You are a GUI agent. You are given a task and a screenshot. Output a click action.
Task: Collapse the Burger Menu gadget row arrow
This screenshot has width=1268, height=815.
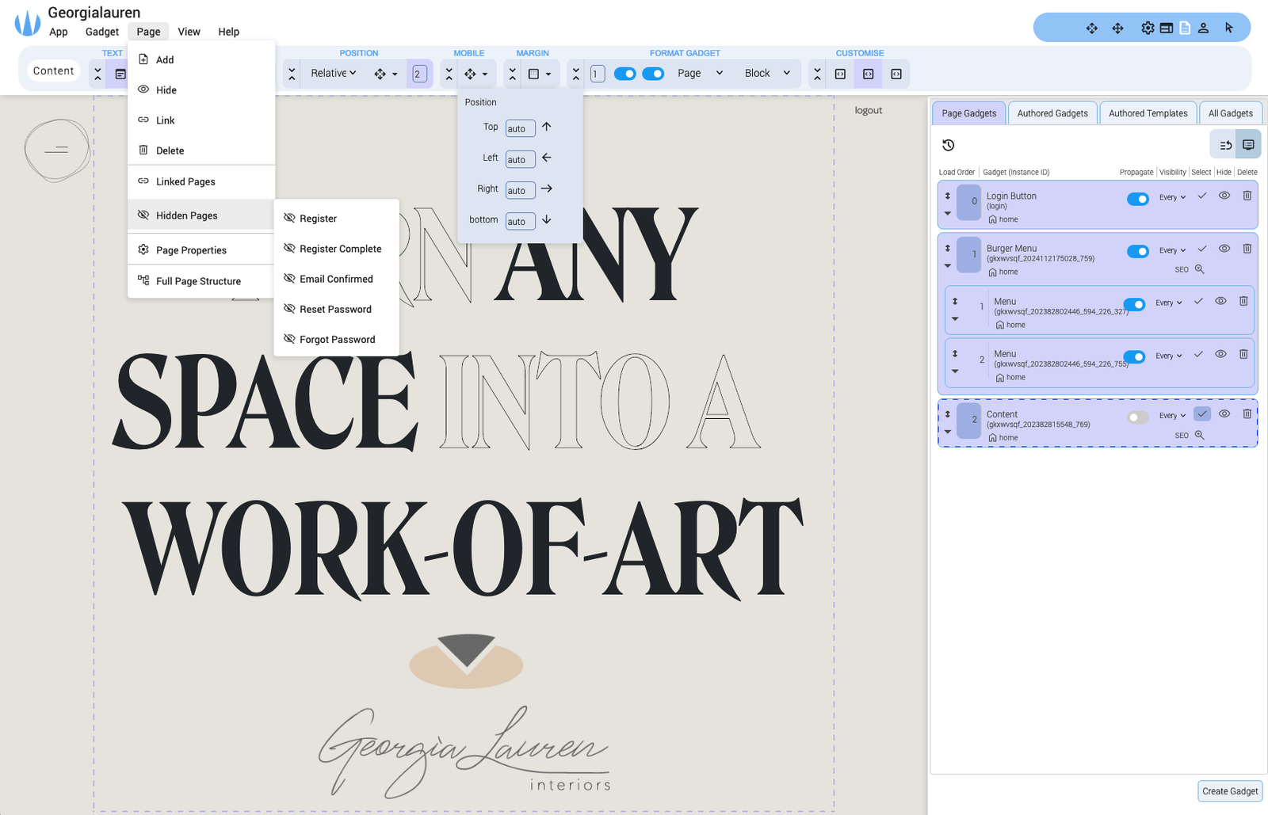948,266
